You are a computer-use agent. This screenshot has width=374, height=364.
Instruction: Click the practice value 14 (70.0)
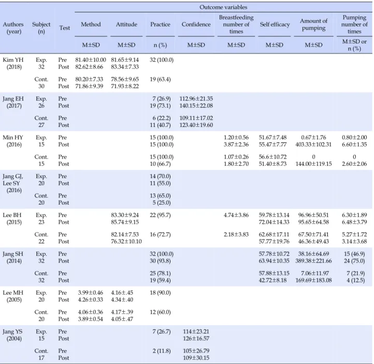[160, 177]
